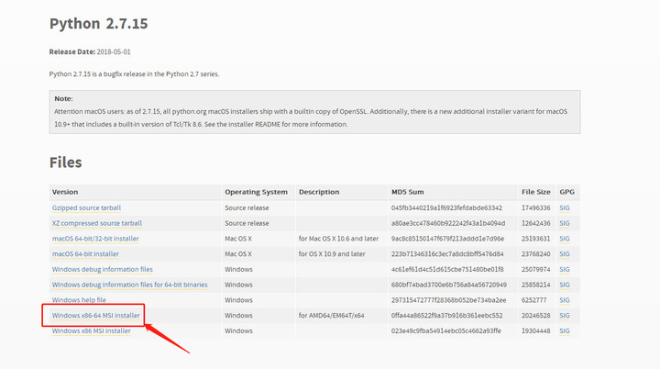This screenshot has height=369, width=660.
Task: Click file size 25193631
Action: (x=536, y=239)
